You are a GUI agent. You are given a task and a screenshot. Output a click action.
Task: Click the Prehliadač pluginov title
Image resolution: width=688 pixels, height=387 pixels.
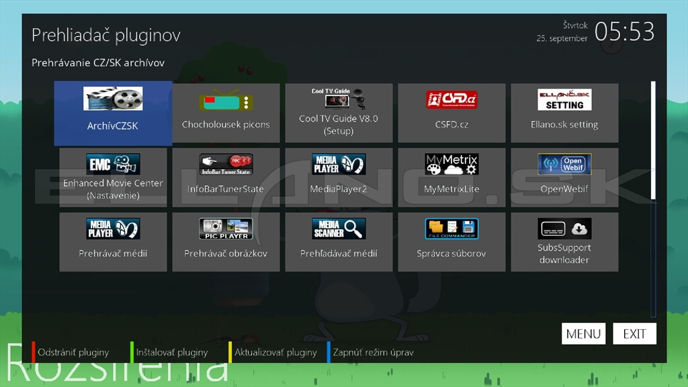point(105,35)
